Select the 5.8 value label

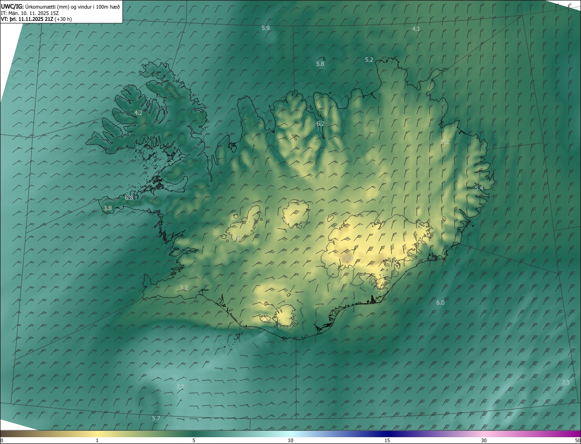tap(320, 64)
